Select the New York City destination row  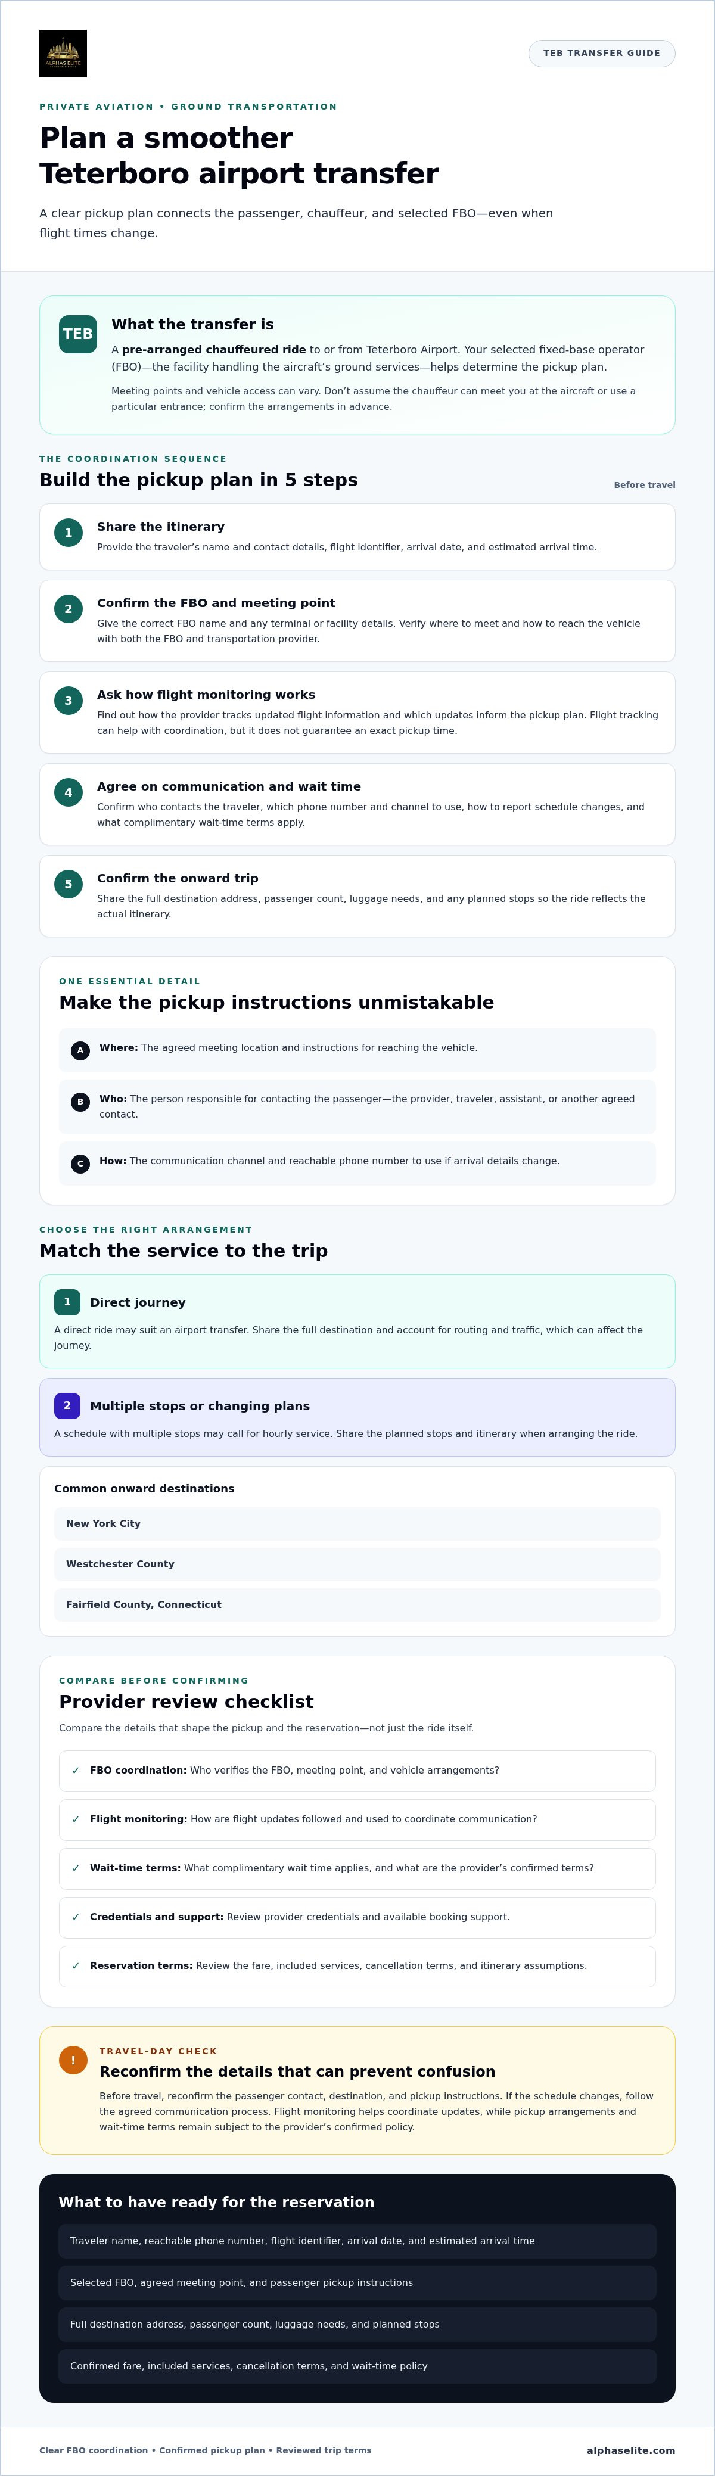tap(357, 1525)
